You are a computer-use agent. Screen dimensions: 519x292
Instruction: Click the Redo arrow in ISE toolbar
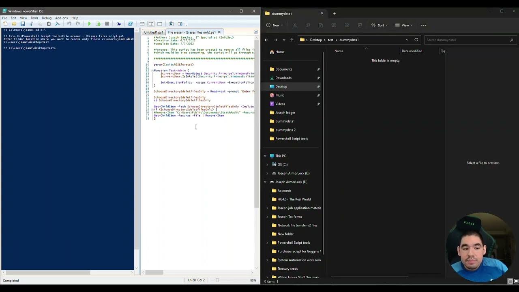pos(78,24)
